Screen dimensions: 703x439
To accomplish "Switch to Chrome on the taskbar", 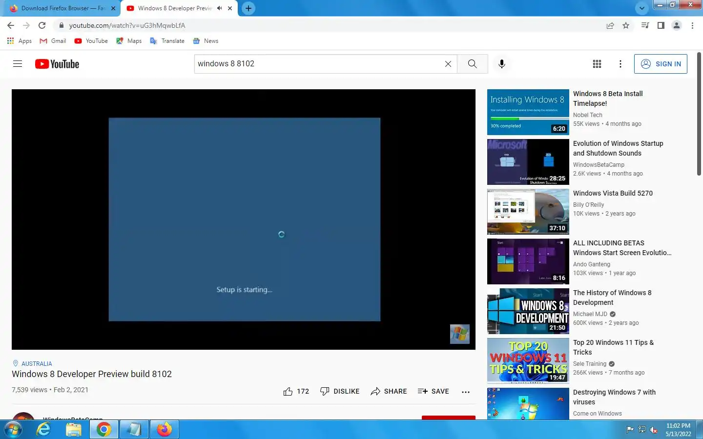I will [103, 429].
